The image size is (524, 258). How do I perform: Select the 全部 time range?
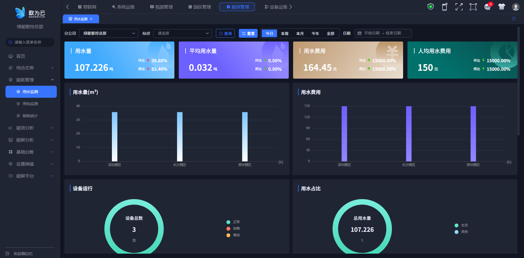[x=331, y=33]
